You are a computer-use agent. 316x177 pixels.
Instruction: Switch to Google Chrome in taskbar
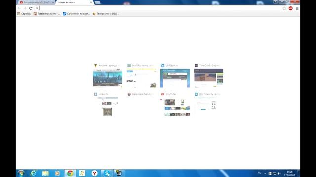click(70, 173)
